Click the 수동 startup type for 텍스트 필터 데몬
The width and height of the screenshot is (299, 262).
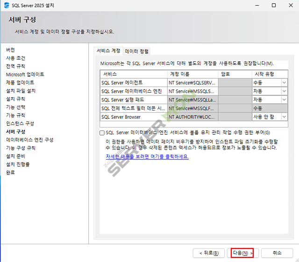270,109
